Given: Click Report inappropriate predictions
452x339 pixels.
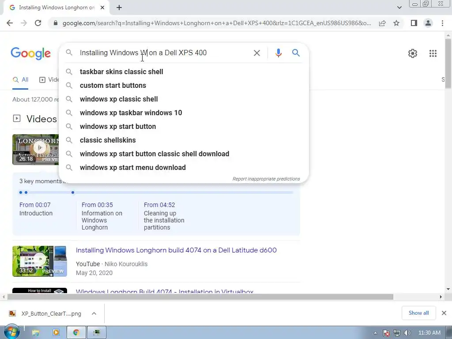Looking at the screenshot, I should pyautogui.click(x=266, y=179).
